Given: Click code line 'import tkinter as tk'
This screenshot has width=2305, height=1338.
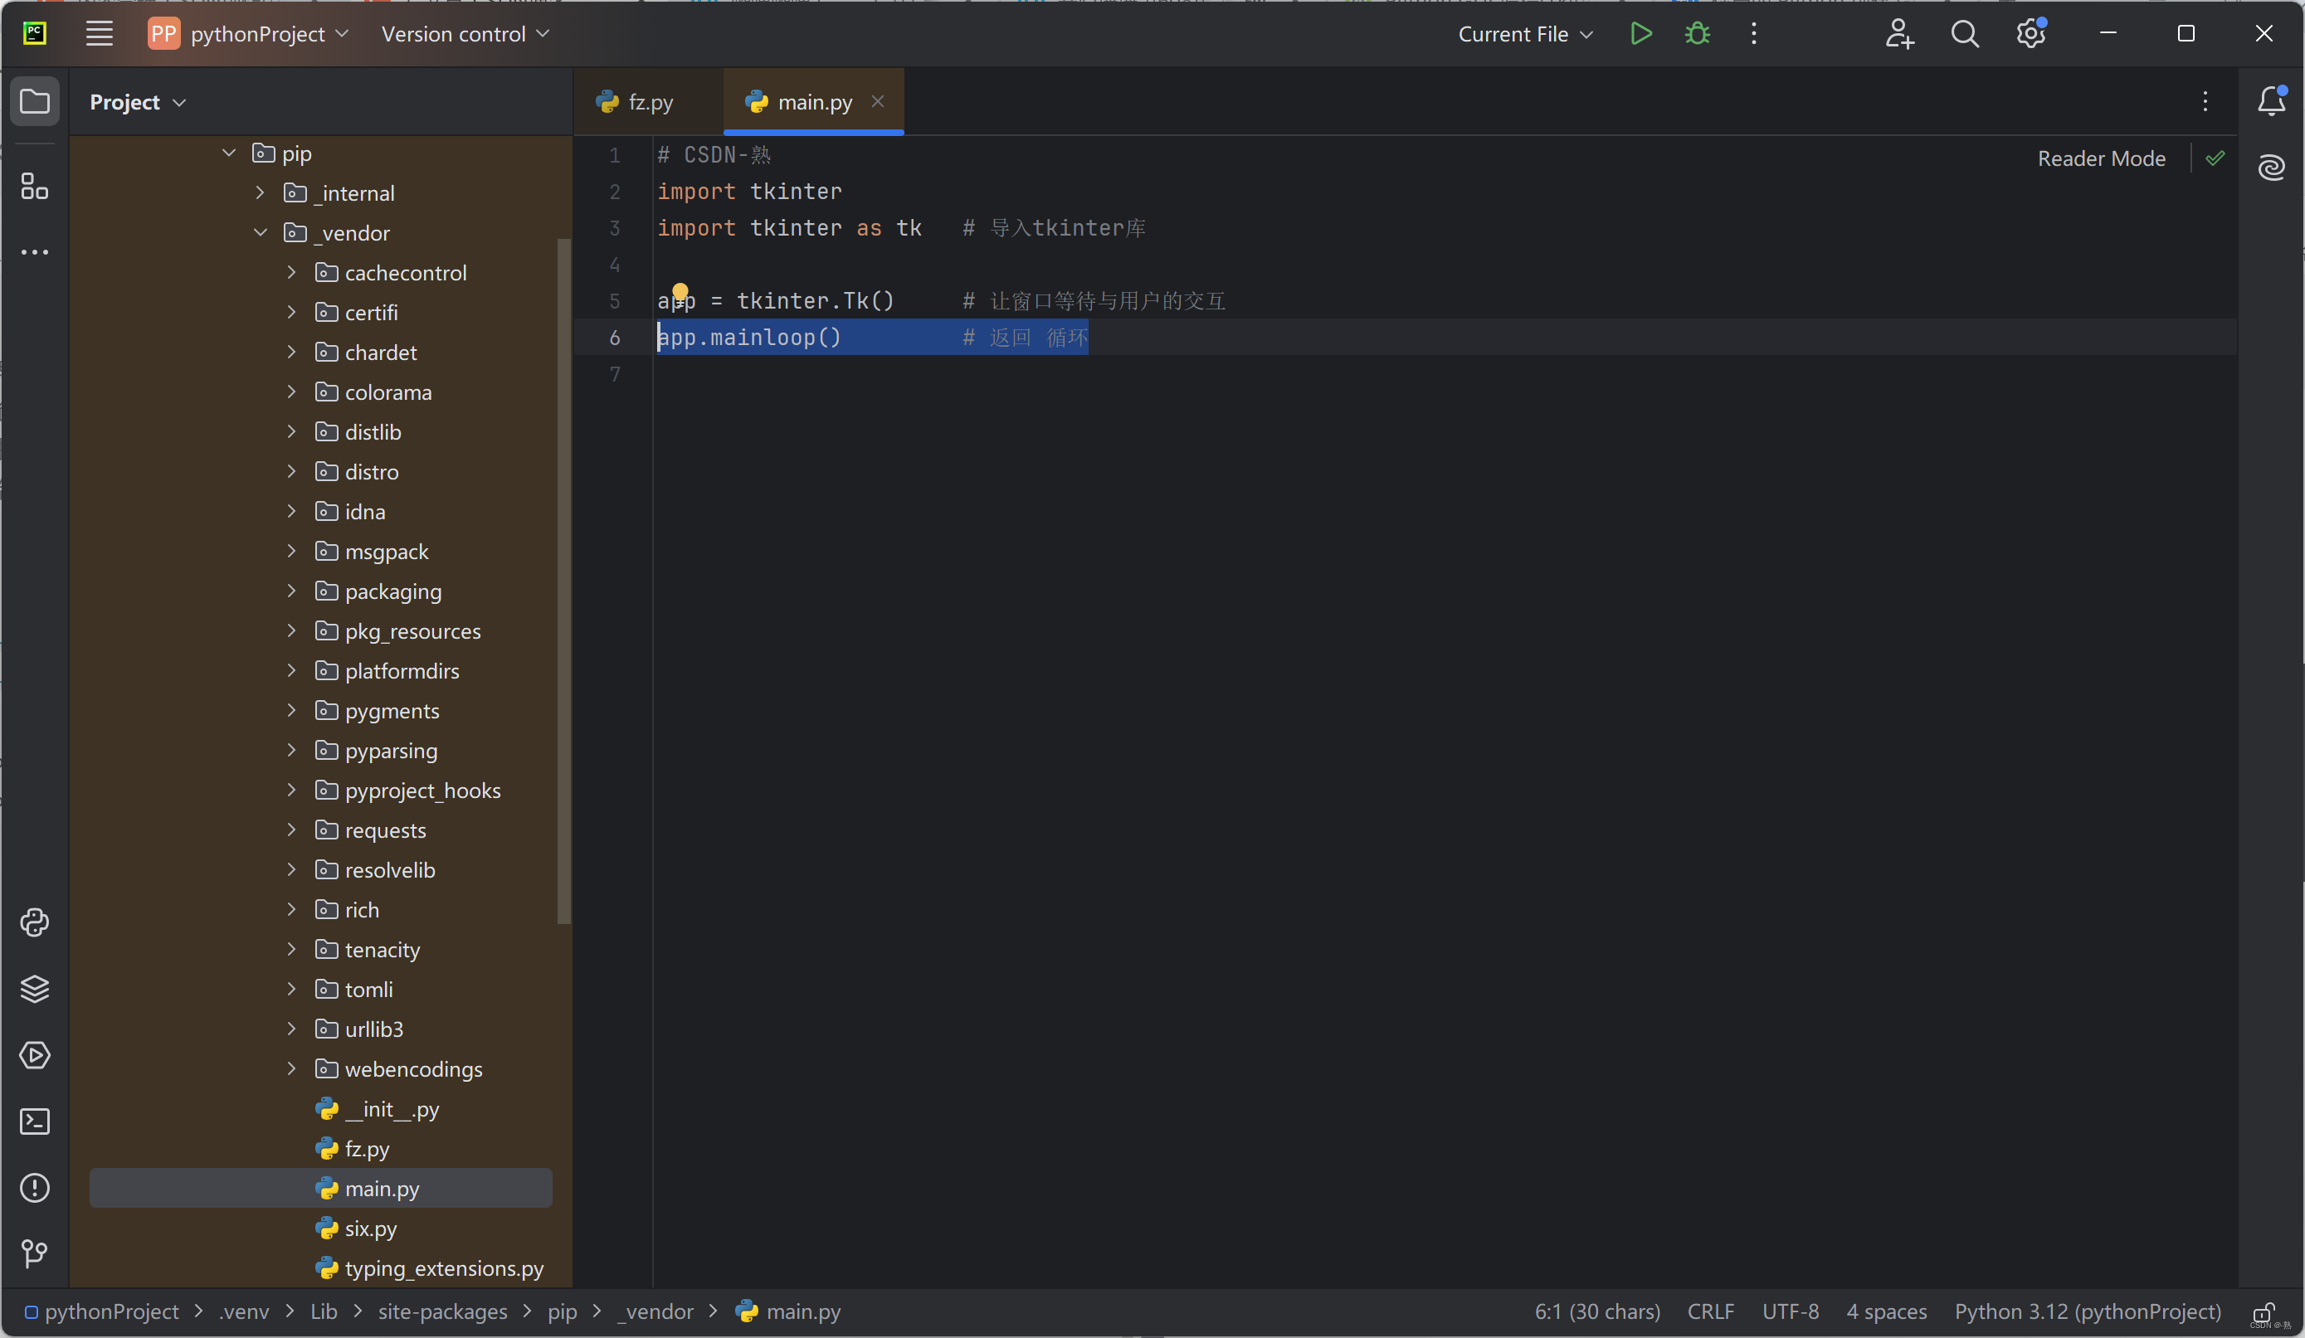Looking at the screenshot, I should (x=789, y=228).
